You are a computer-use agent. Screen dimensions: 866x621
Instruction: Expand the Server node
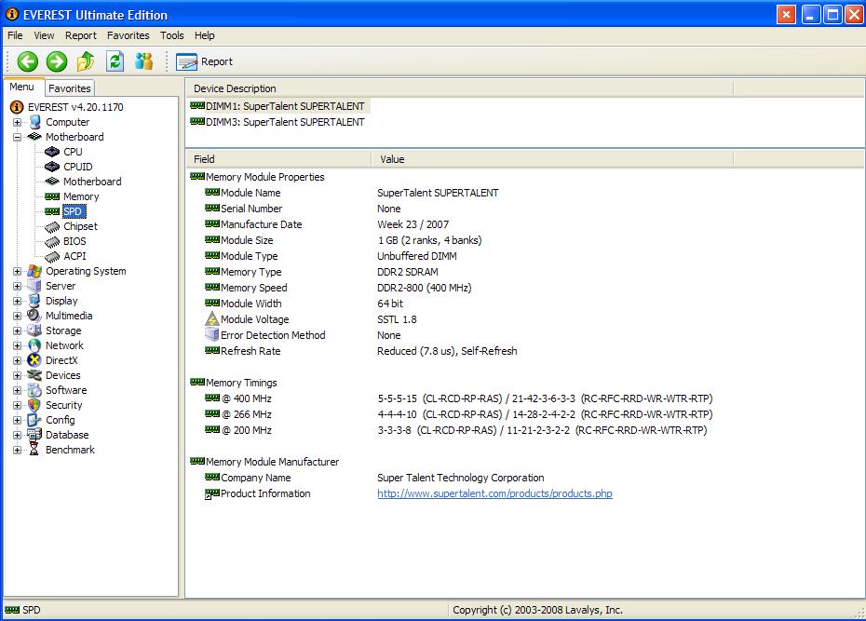pyautogui.click(x=17, y=286)
